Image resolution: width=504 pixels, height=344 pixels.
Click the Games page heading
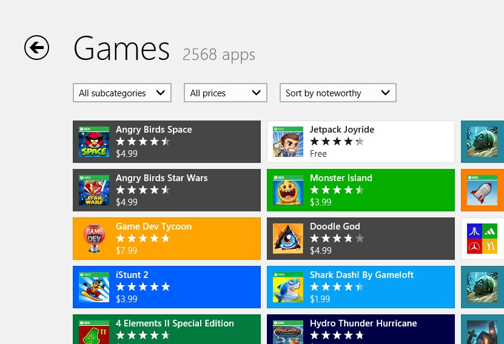pyautogui.click(x=121, y=49)
